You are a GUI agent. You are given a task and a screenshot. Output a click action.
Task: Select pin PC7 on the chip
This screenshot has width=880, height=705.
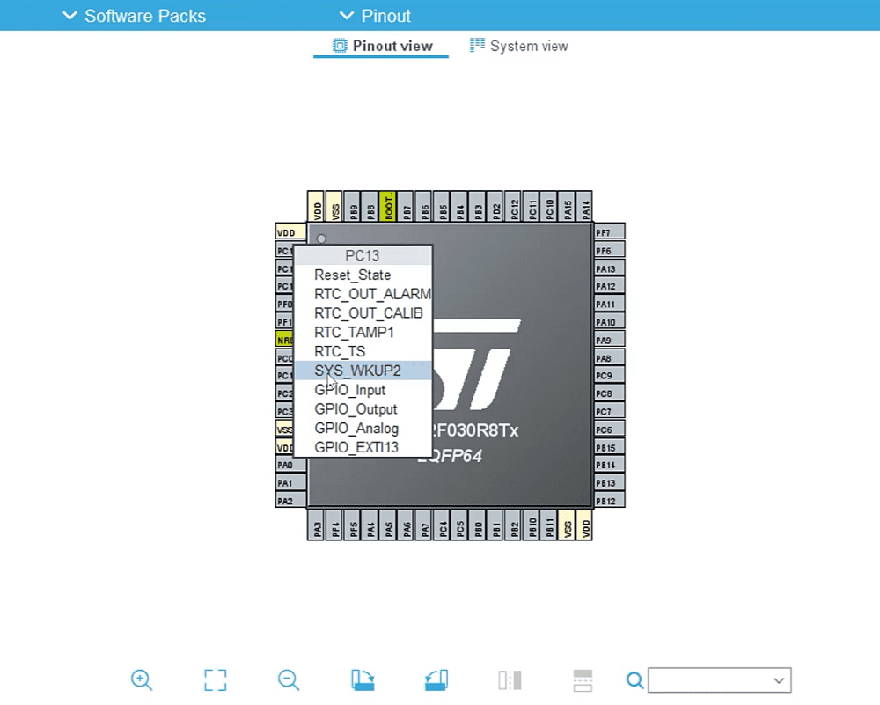point(610,411)
